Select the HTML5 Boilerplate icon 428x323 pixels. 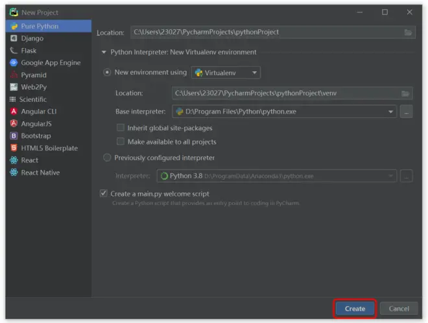14,148
